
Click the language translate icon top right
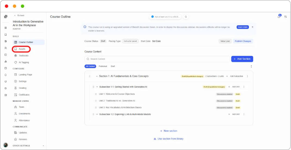tap(286, 17)
